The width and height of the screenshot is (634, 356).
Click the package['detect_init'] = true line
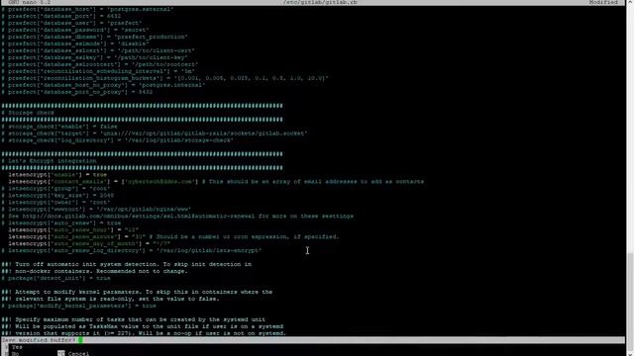(55, 278)
